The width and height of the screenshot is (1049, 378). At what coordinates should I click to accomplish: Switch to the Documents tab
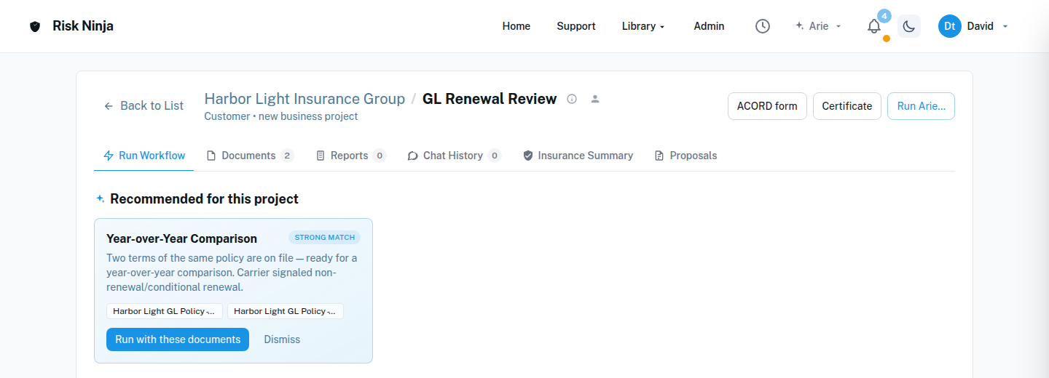coord(250,156)
